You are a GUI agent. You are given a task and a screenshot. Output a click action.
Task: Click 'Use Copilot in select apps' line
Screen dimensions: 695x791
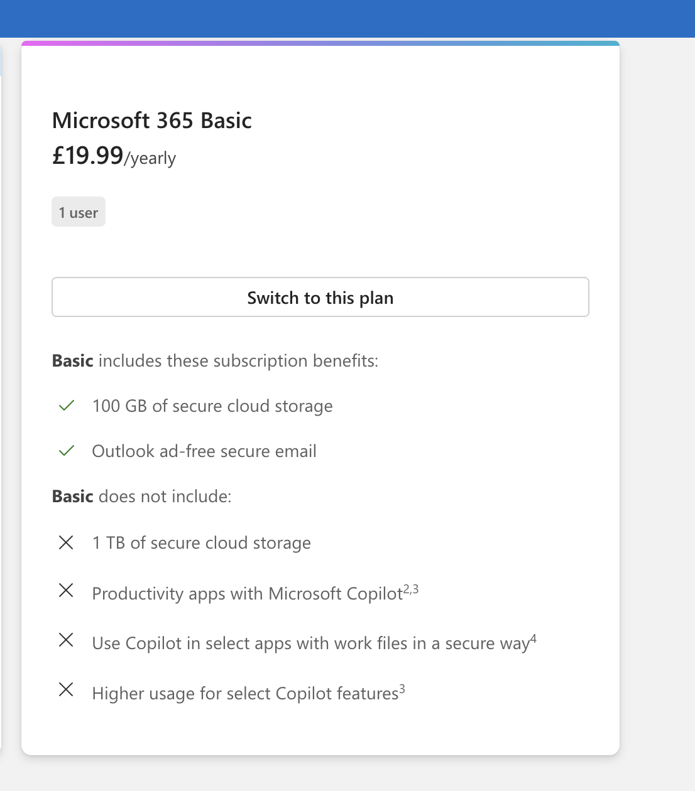click(314, 643)
